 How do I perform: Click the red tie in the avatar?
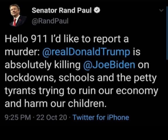tap(15, 22)
